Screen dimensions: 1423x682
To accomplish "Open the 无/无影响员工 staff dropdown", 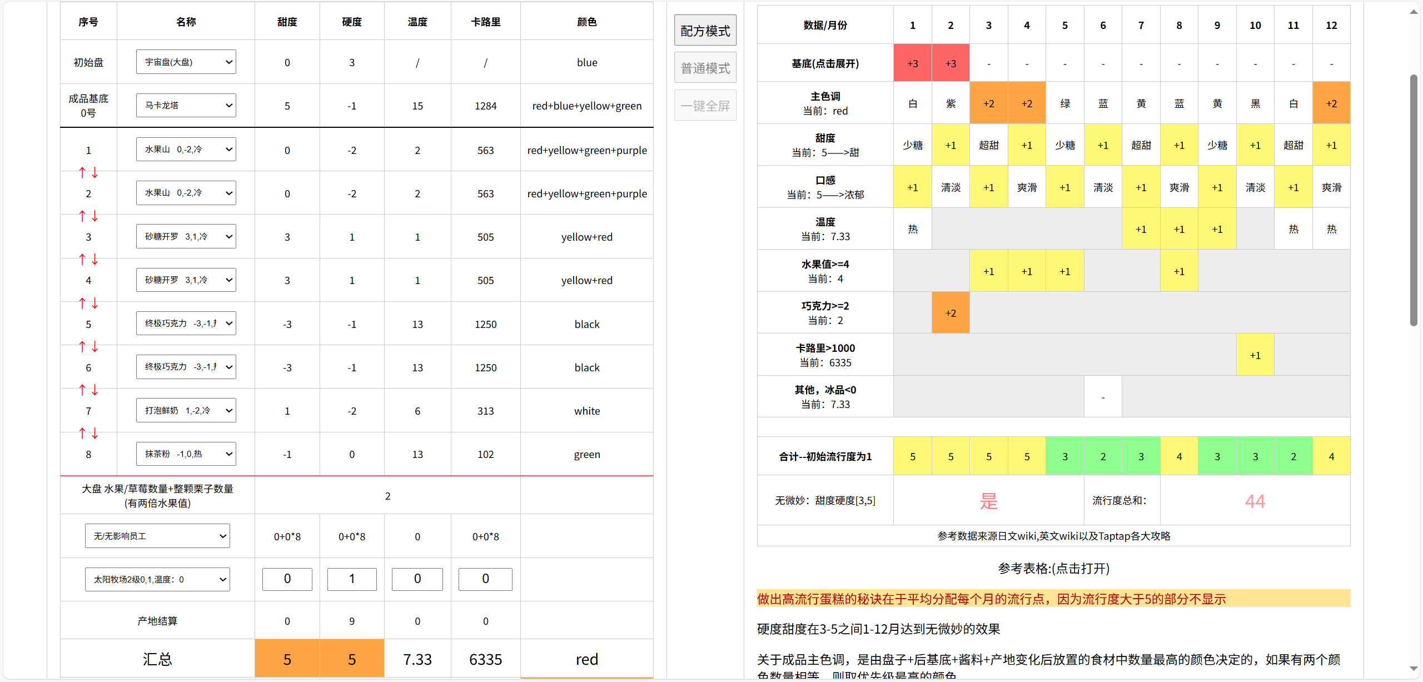I will [157, 536].
